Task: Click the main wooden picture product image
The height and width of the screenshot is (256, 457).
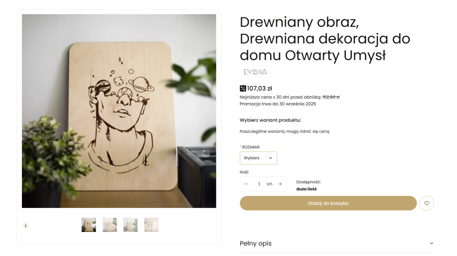Action: (119, 111)
